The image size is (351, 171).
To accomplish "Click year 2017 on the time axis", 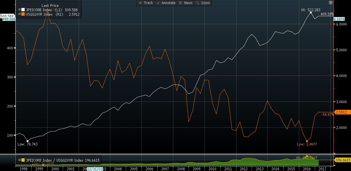I will [x=322, y=169].
